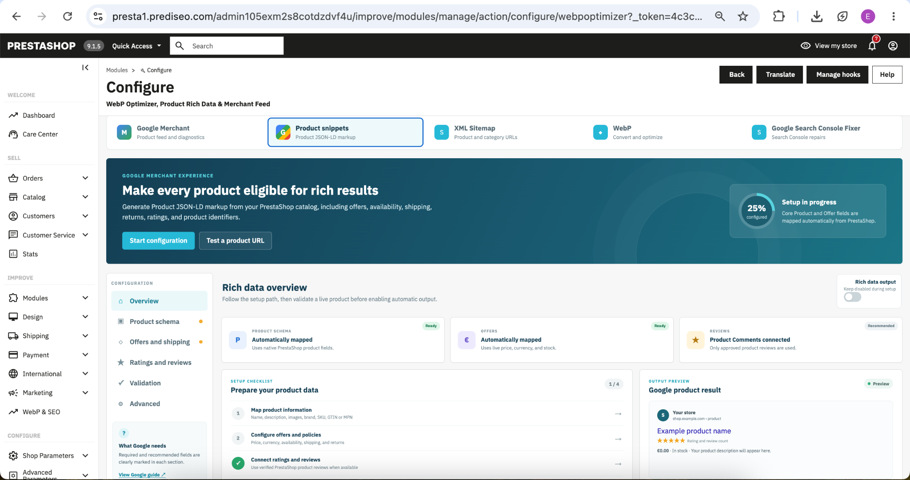Open the View Google guide link
The width and height of the screenshot is (910, 480).
click(x=142, y=475)
